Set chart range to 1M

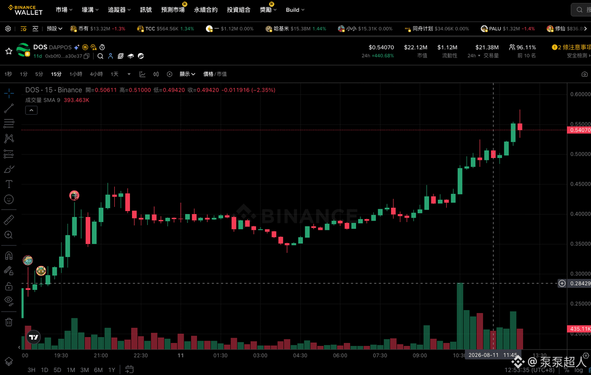71,370
